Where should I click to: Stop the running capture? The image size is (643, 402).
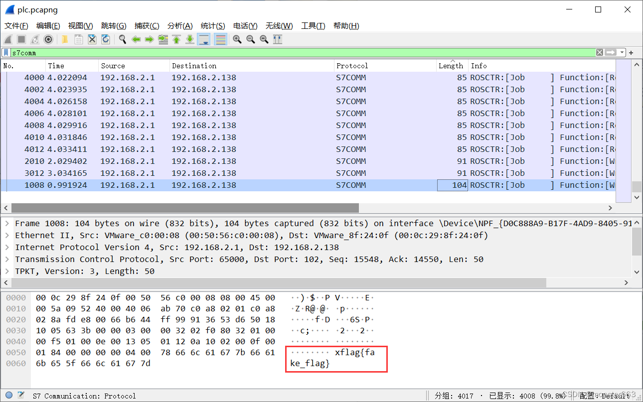point(21,39)
